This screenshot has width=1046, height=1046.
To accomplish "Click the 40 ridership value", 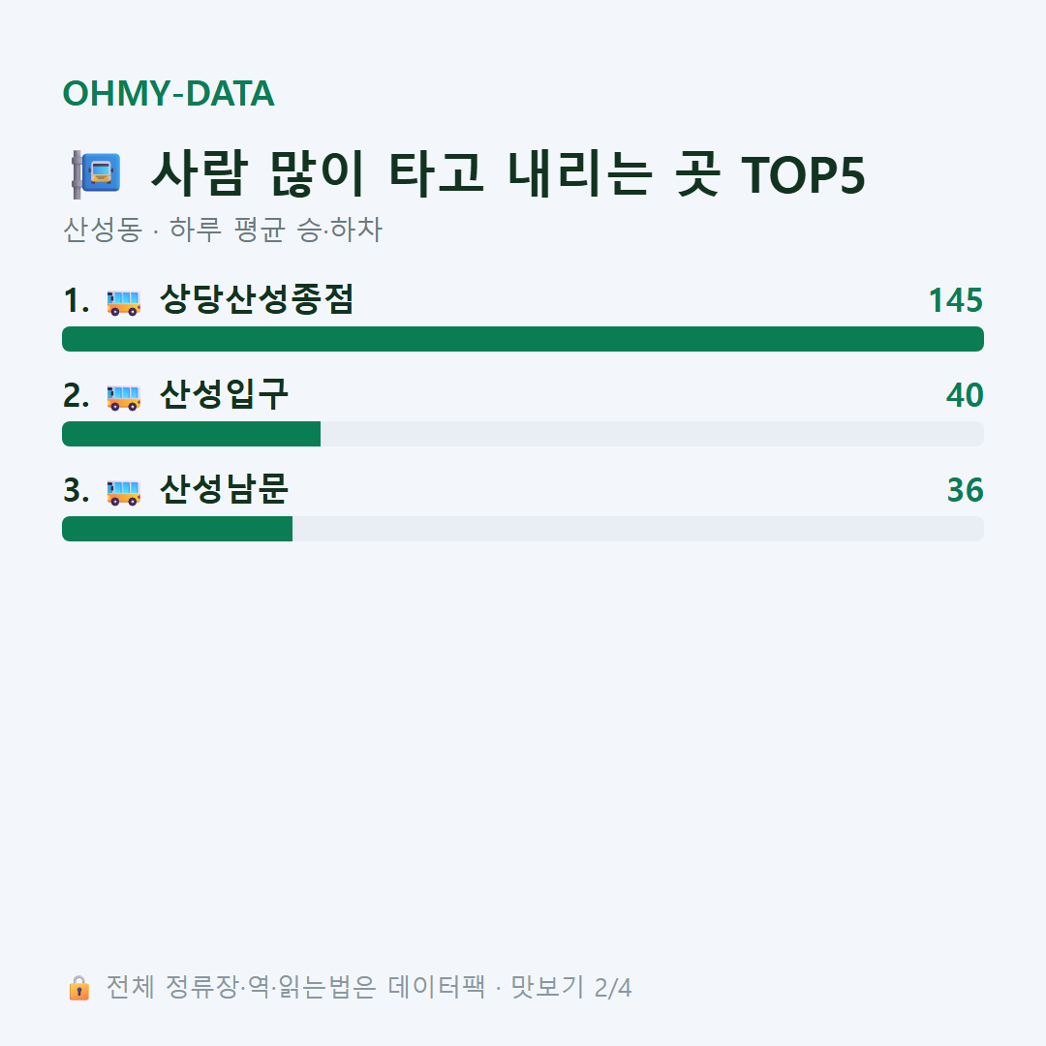I will [965, 395].
